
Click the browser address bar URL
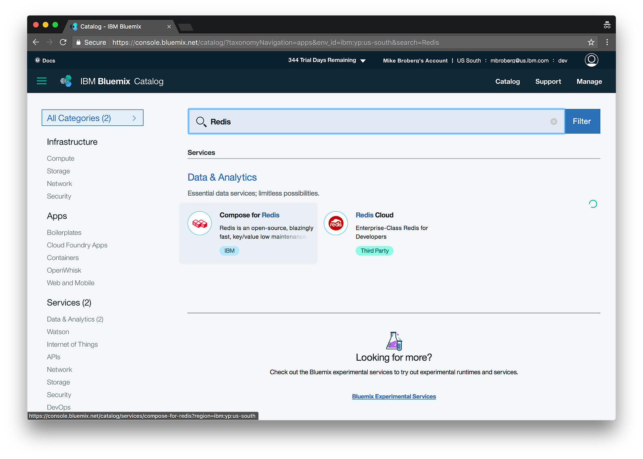point(276,42)
